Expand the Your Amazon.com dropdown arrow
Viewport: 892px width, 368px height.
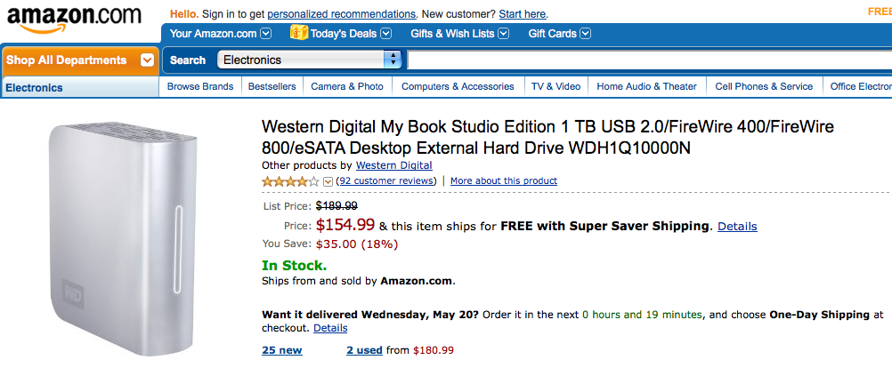click(265, 34)
